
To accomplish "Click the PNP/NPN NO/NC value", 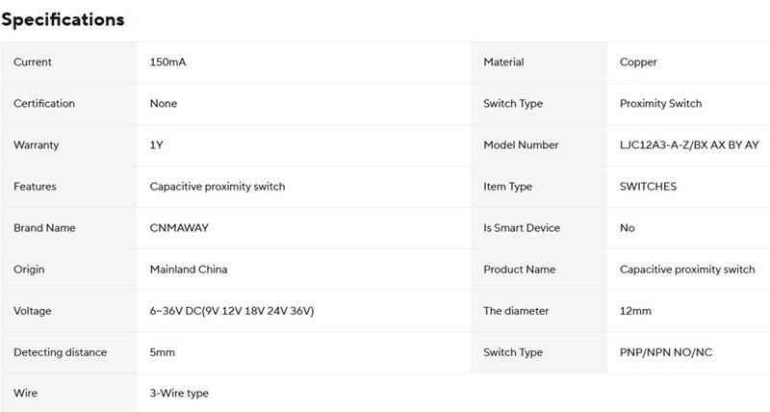I will pos(666,352).
